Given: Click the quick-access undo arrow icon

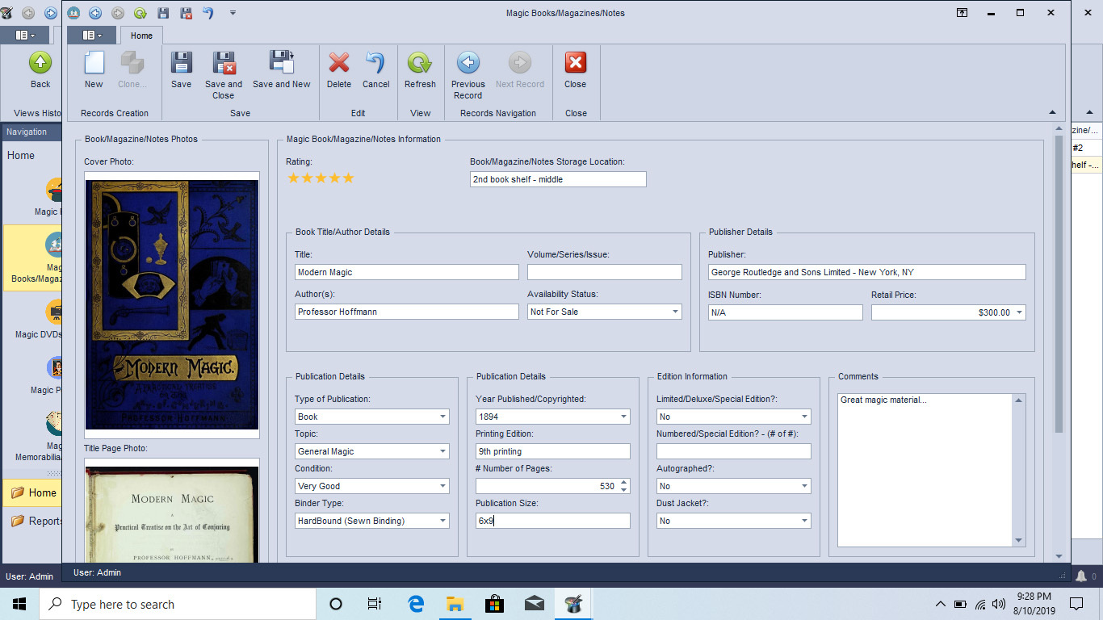Looking at the screenshot, I should (208, 13).
